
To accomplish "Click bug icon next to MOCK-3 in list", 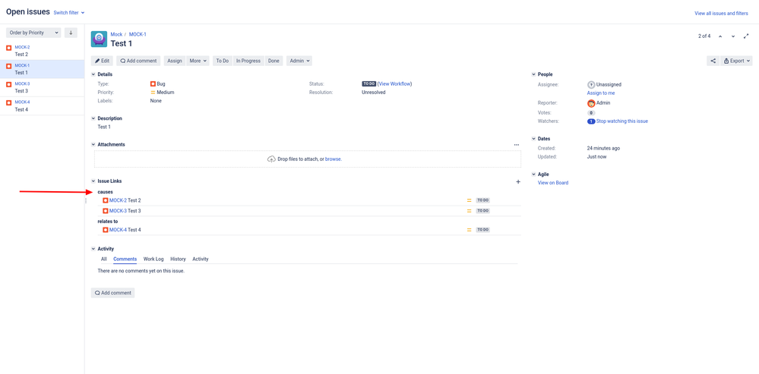I will click(8, 84).
